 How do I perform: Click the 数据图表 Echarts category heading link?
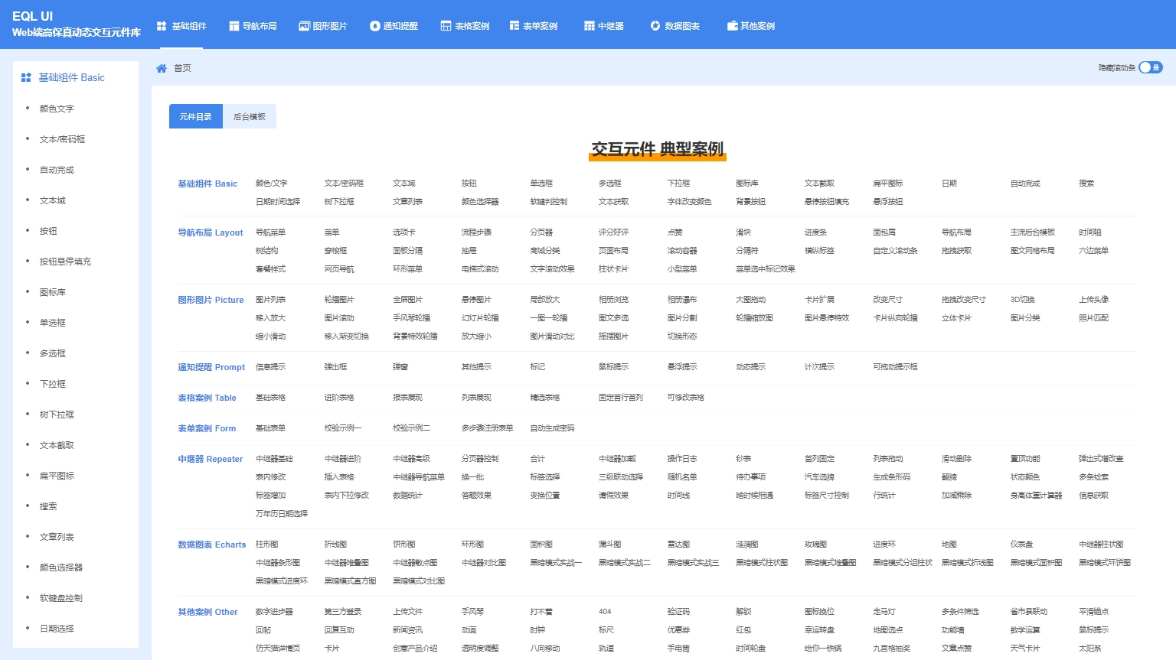(212, 545)
